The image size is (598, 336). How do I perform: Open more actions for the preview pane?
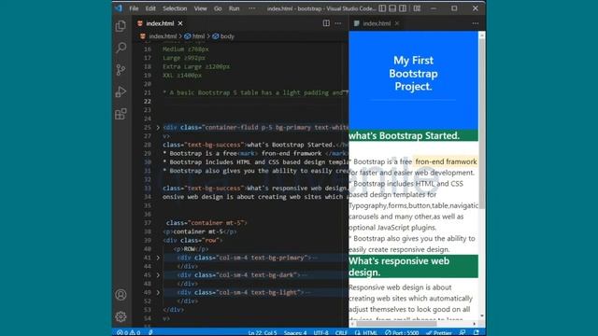(x=476, y=23)
